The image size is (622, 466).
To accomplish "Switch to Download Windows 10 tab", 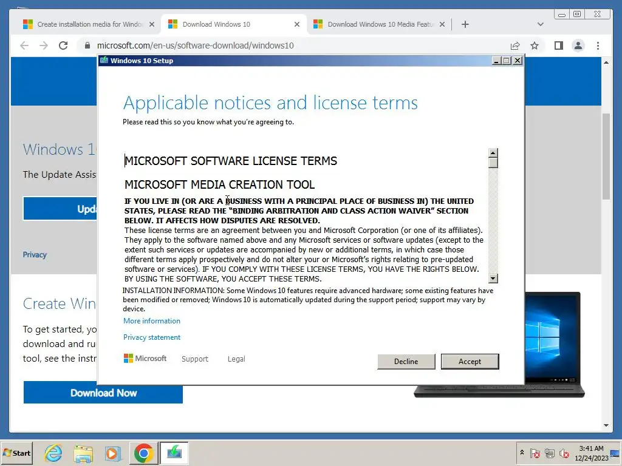I will click(233, 24).
